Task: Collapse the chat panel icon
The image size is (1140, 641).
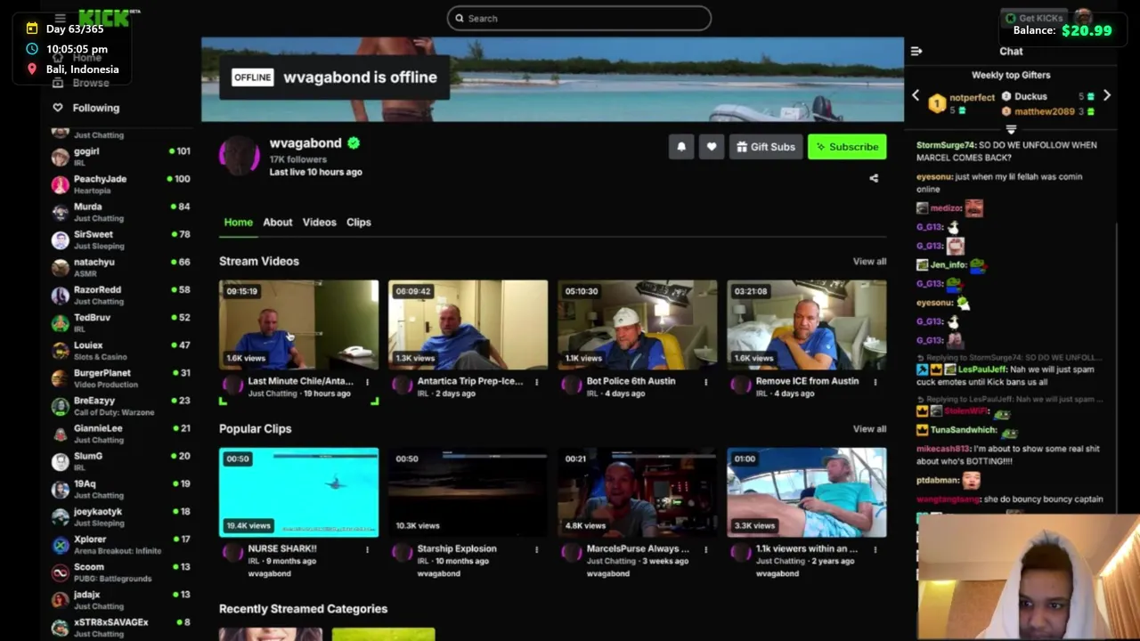Action: [x=916, y=52]
